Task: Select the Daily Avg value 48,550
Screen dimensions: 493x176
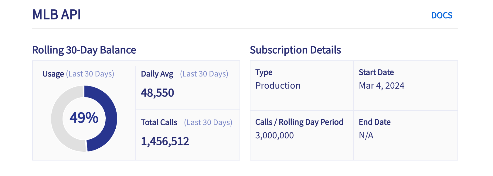Action: (x=157, y=93)
